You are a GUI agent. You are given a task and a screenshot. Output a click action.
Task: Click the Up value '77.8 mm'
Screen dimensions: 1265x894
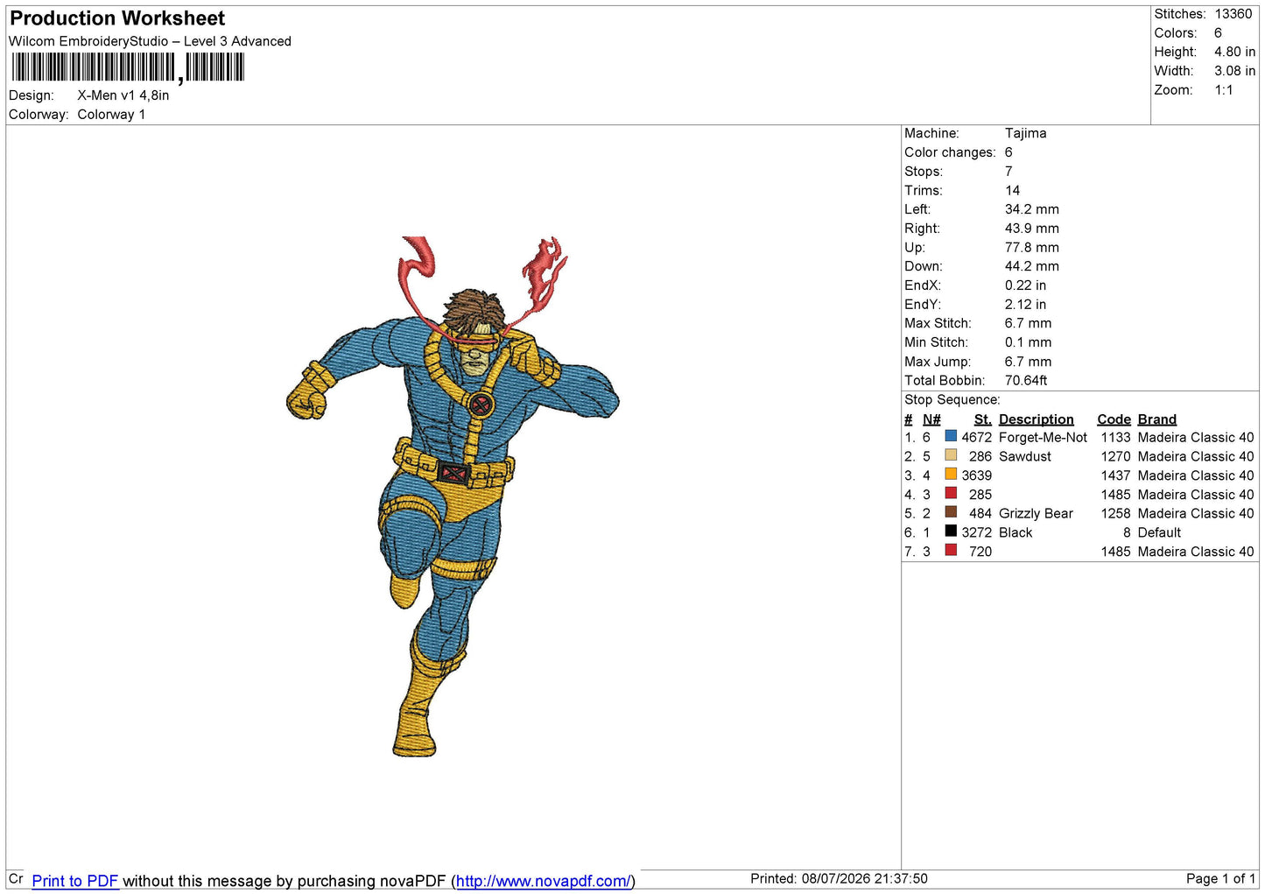[x=1031, y=248]
